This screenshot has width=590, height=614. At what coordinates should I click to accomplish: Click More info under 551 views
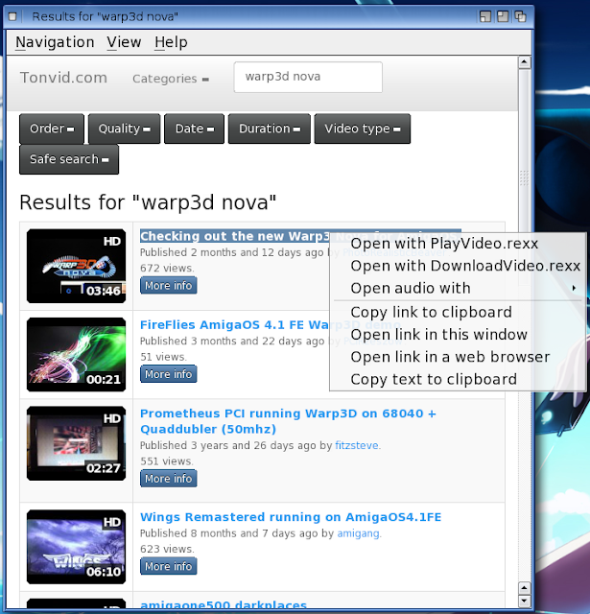tap(168, 479)
